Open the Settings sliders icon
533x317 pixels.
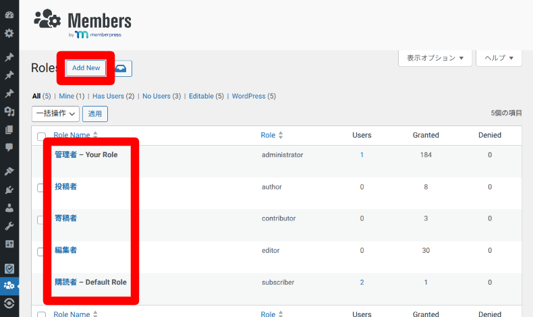pyautogui.click(x=9, y=244)
